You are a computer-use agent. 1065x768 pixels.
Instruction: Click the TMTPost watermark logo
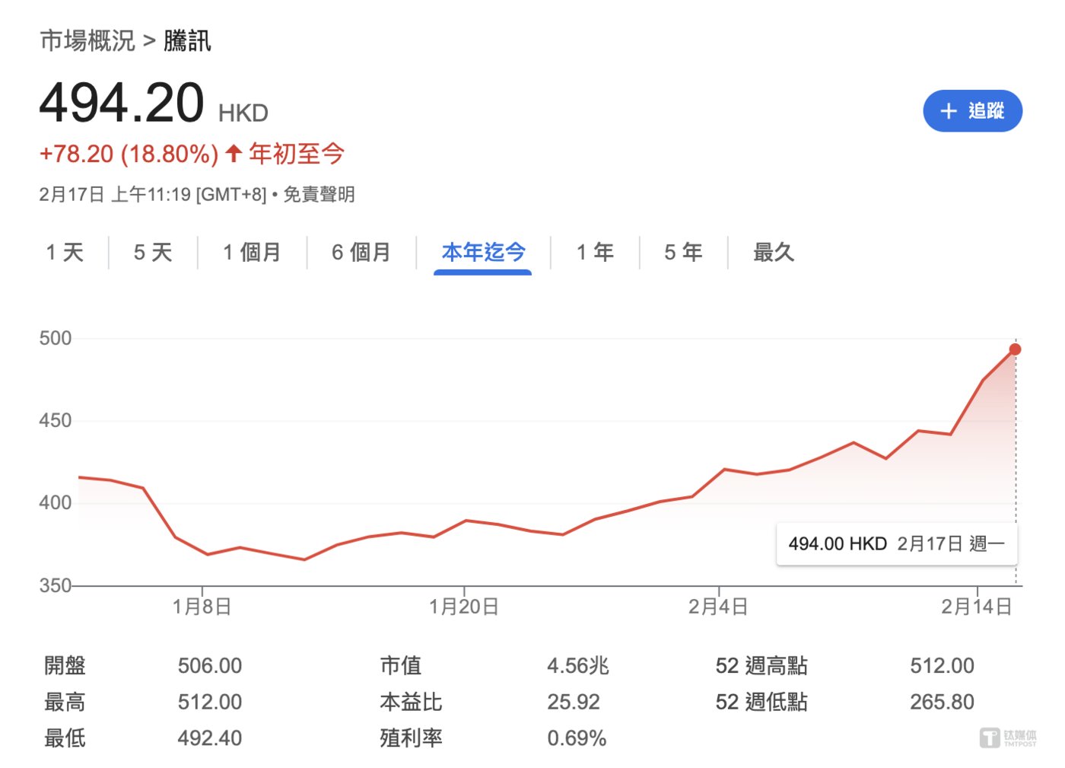point(1007,738)
